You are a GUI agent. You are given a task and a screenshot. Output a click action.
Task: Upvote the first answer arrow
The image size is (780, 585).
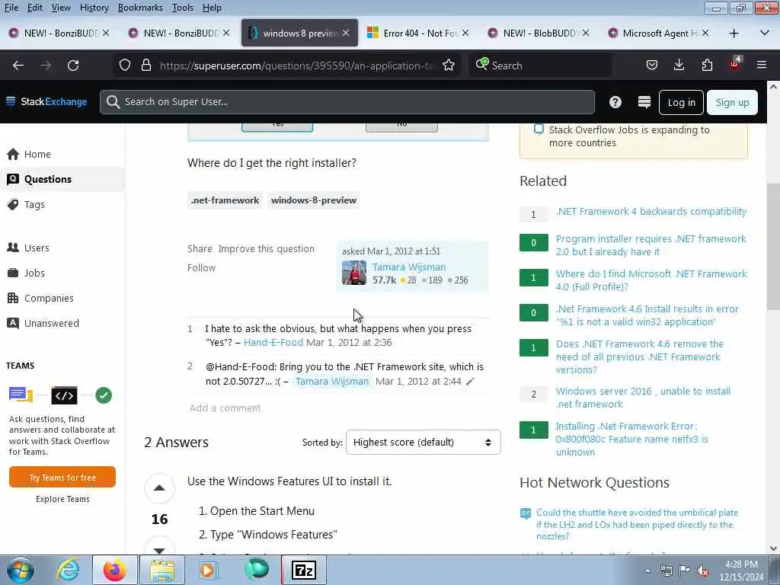pos(159,488)
